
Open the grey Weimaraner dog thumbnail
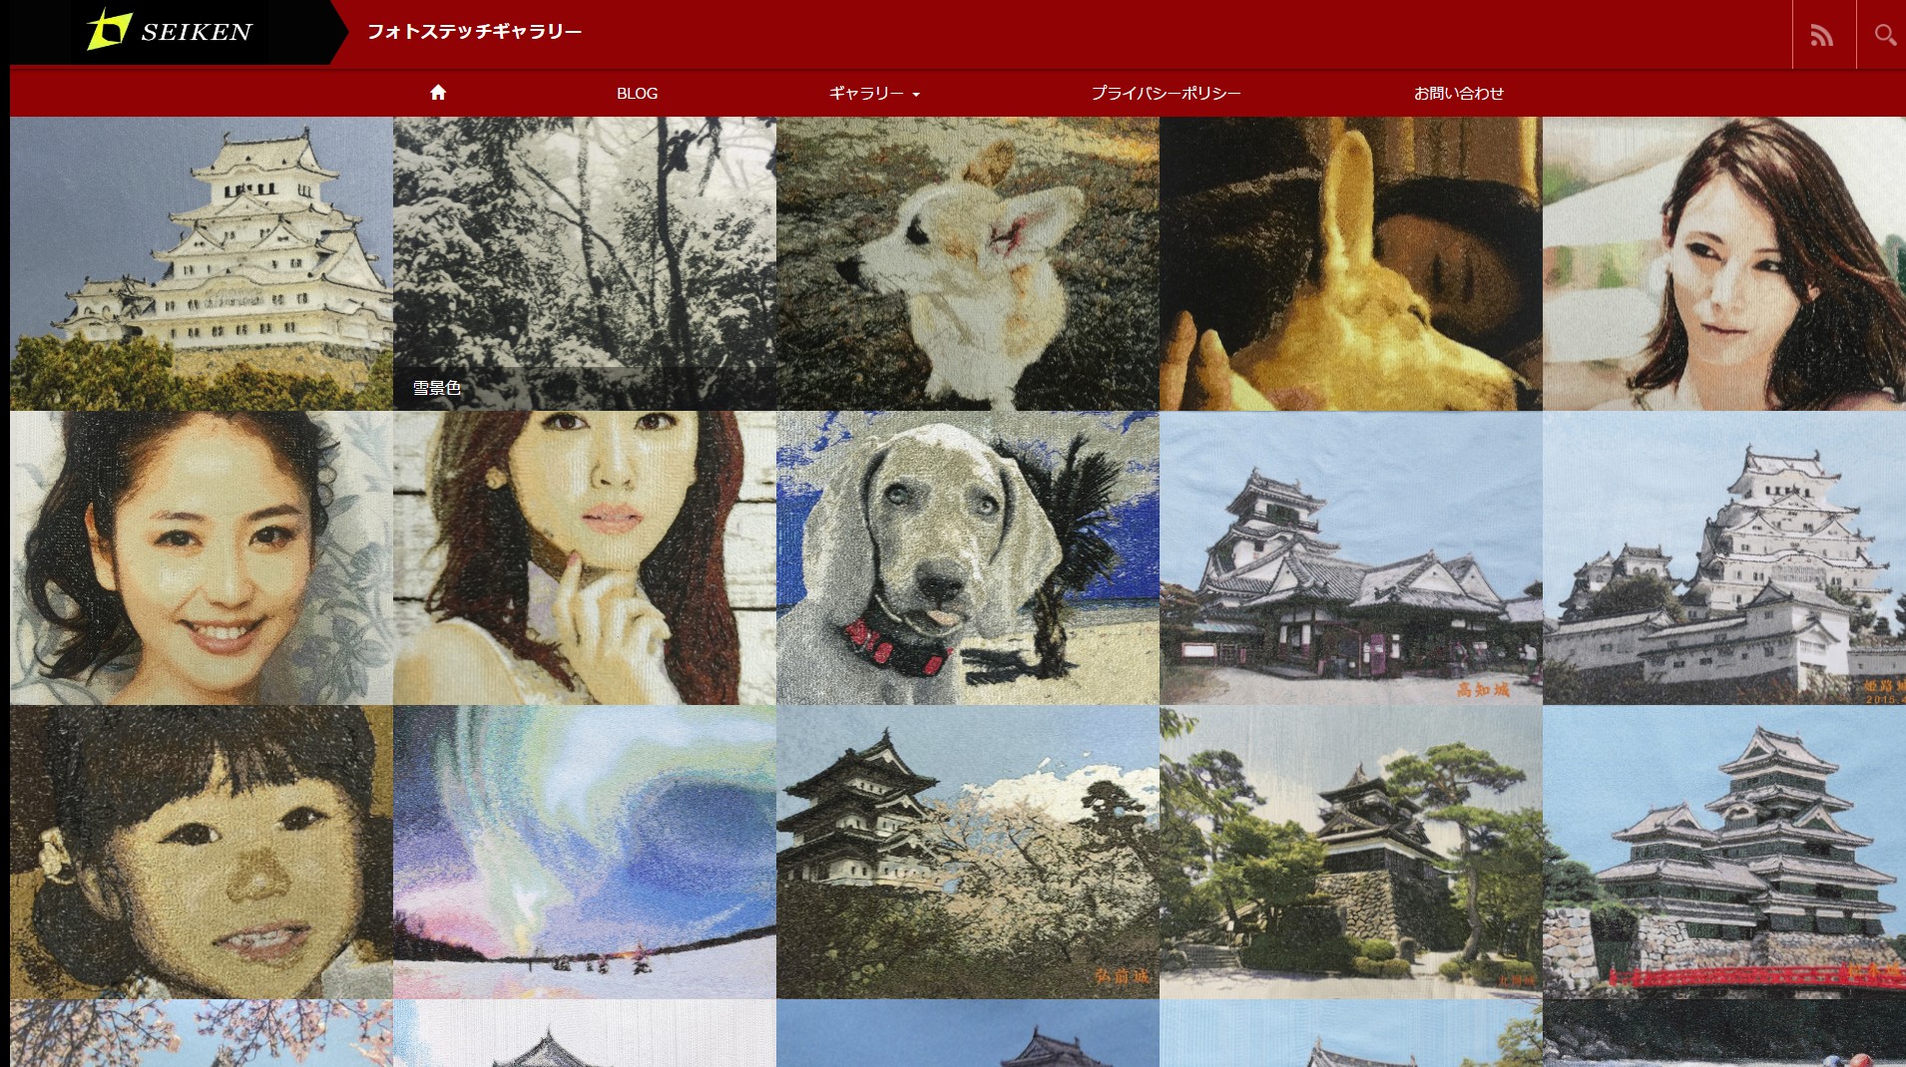coord(968,557)
